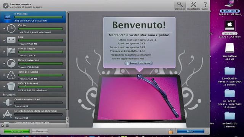This screenshot has height=137, width=244.
Task: Open 1.0-GRI40-nexuss-superboot folder
Action: pos(230,93)
